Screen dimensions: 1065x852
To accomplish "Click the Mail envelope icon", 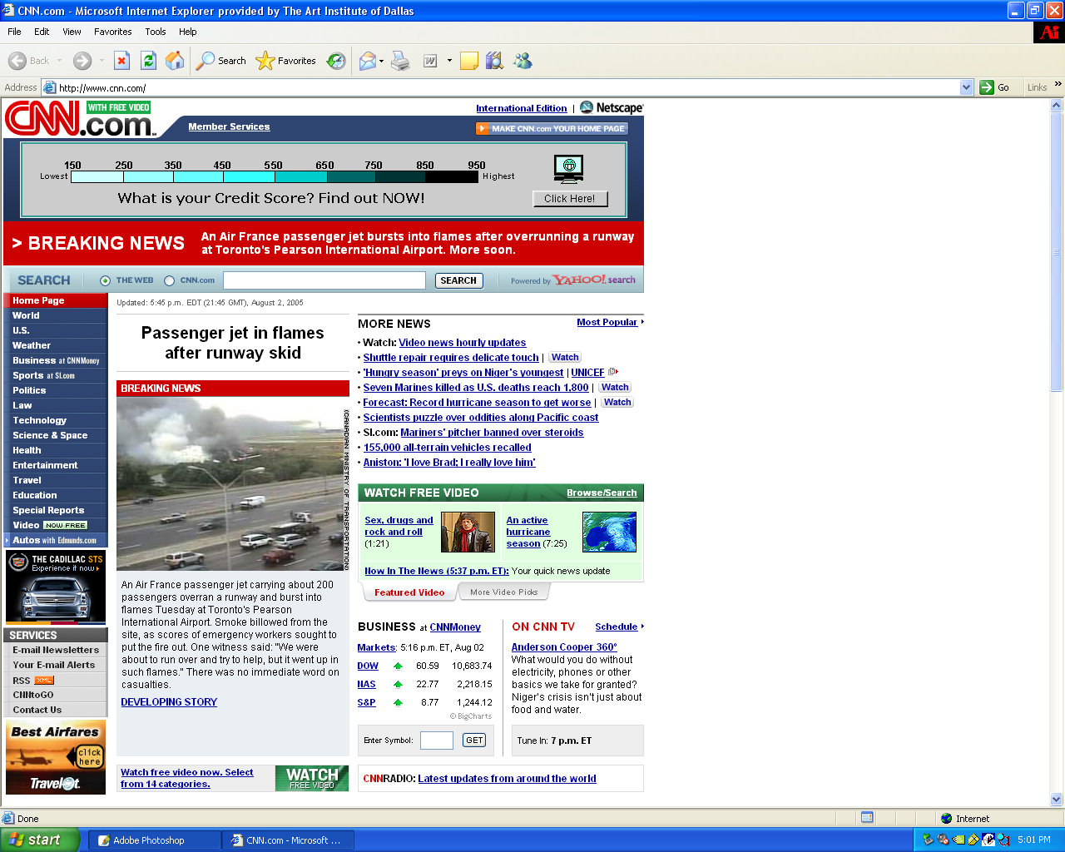I will pos(367,61).
